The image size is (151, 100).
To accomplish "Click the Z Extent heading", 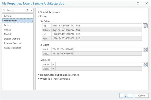I will (45, 45).
